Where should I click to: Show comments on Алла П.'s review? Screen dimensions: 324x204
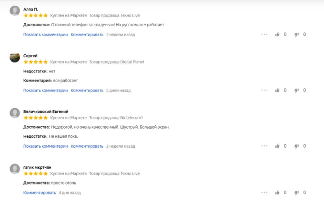tap(45, 34)
